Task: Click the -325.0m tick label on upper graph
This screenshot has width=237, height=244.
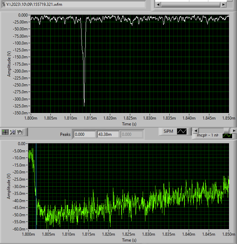Action: [20, 106]
